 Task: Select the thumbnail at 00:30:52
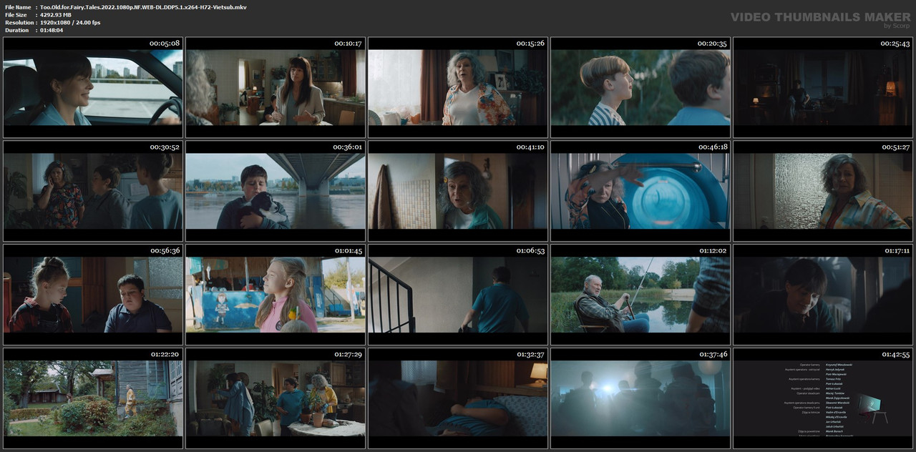[x=93, y=191]
